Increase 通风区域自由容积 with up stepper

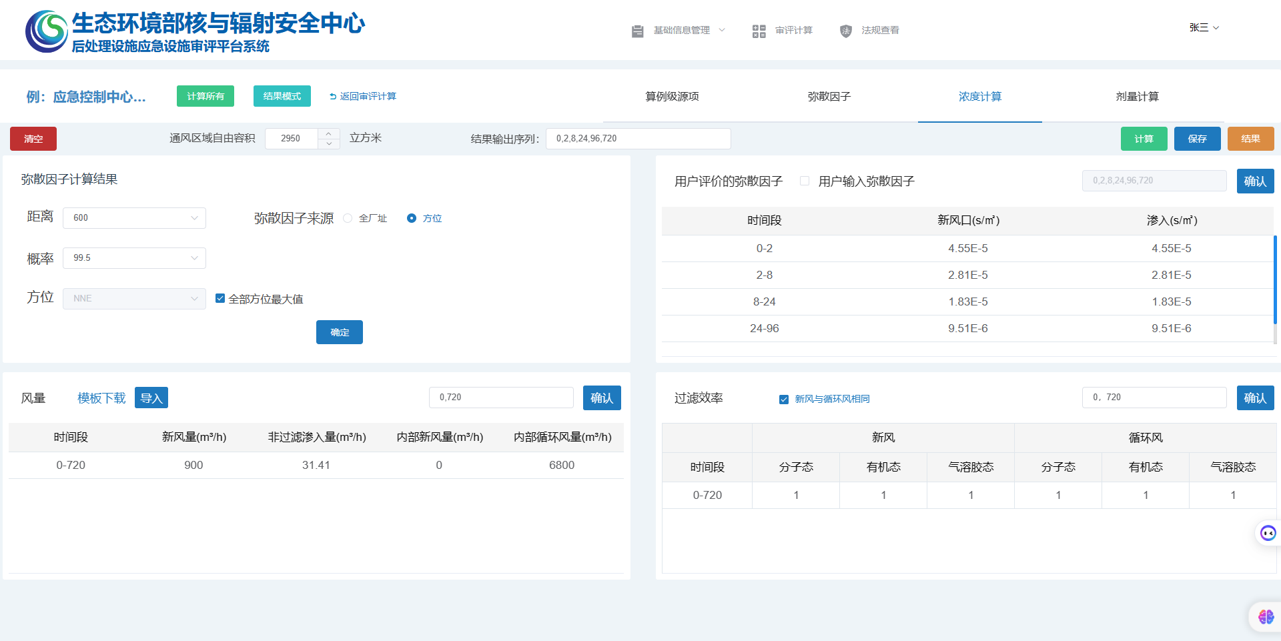[329, 133]
